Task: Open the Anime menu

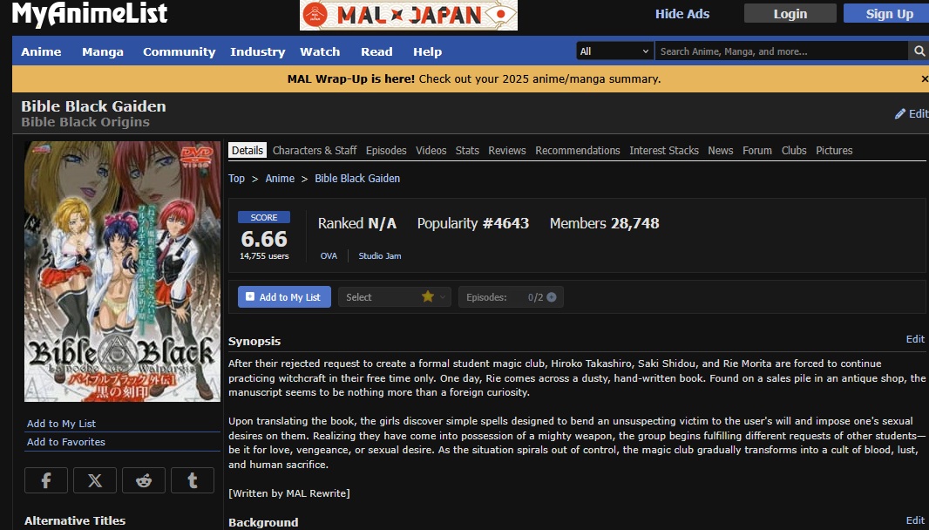Action: (41, 51)
